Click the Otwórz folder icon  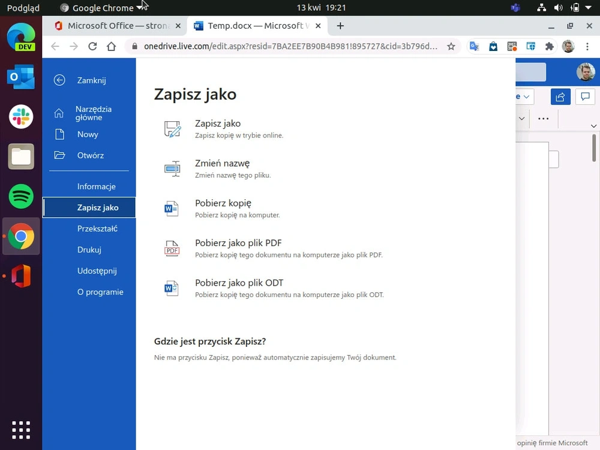(59, 155)
